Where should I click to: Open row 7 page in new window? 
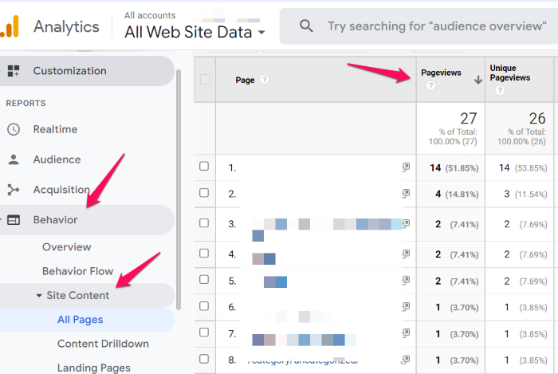point(406,333)
